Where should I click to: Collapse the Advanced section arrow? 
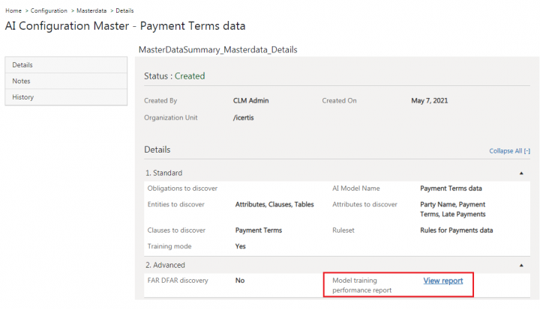[521, 265]
